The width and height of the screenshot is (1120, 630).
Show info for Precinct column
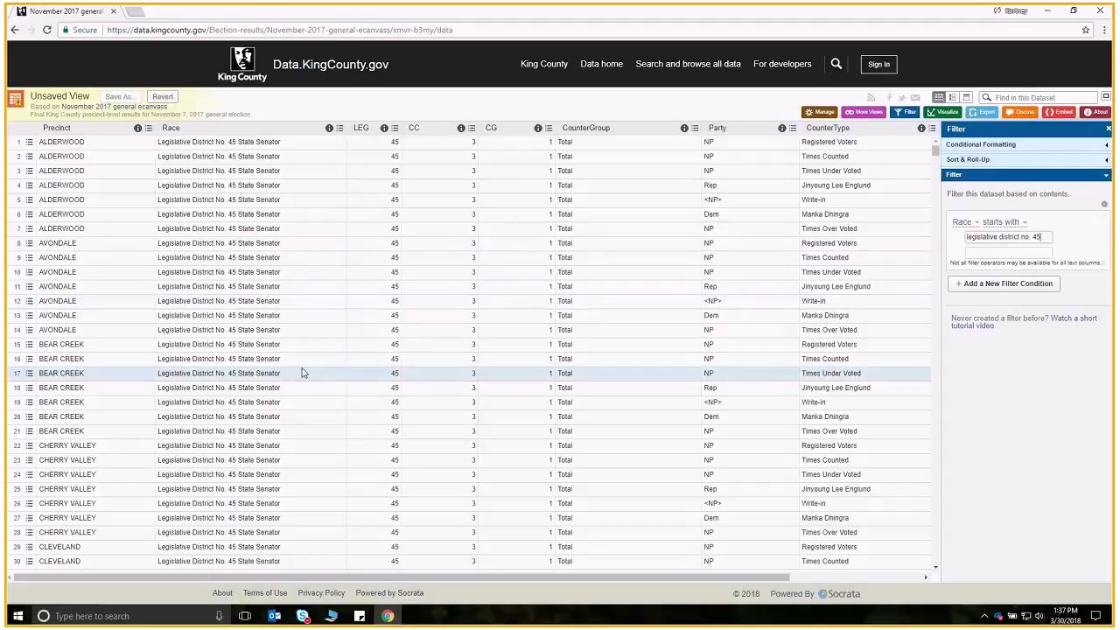[137, 128]
